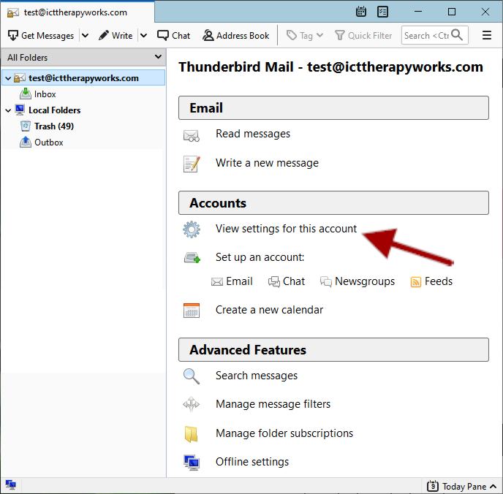Image resolution: width=503 pixels, height=494 pixels.
Task: Click the Read messages envelope icon
Action: pos(192,136)
